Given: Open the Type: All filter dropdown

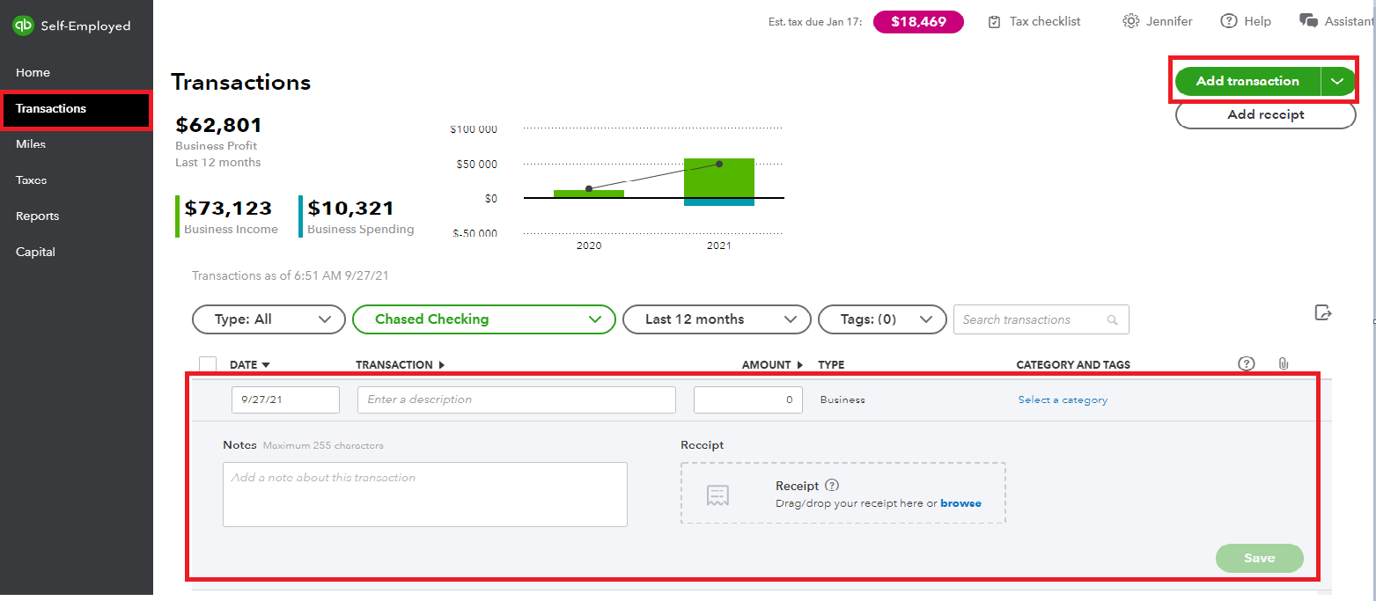Looking at the screenshot, I should click(x=269, y=319).
